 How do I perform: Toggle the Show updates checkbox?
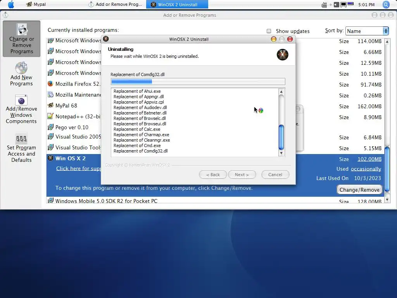click(269, 31)
